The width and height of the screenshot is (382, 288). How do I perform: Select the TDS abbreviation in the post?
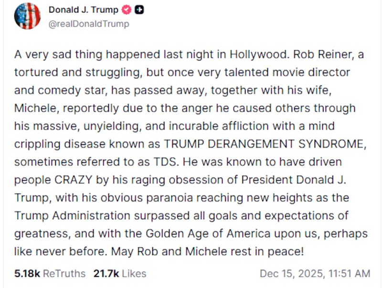point(165,162)
